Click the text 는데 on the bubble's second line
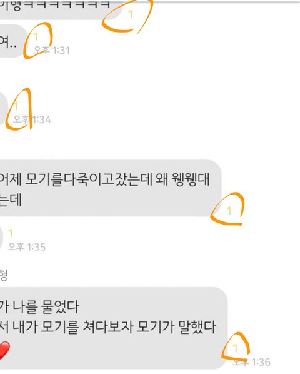300x374 pixels. point(11,200)
